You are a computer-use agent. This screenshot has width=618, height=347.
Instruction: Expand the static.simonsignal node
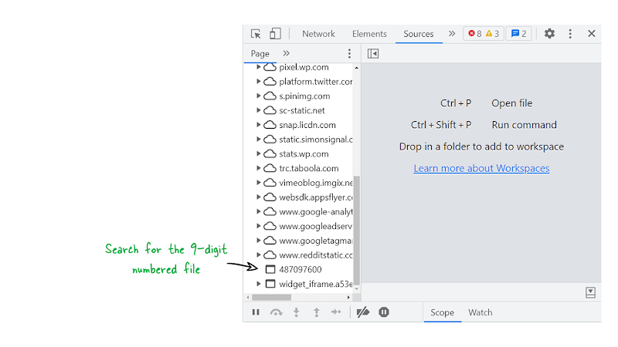[259, 140]
